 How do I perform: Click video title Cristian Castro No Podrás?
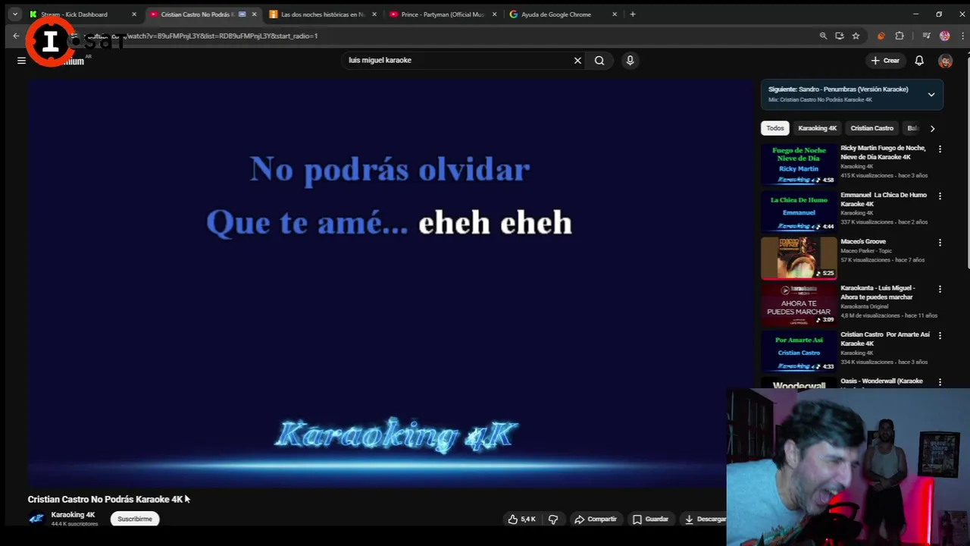click(105, 499)
